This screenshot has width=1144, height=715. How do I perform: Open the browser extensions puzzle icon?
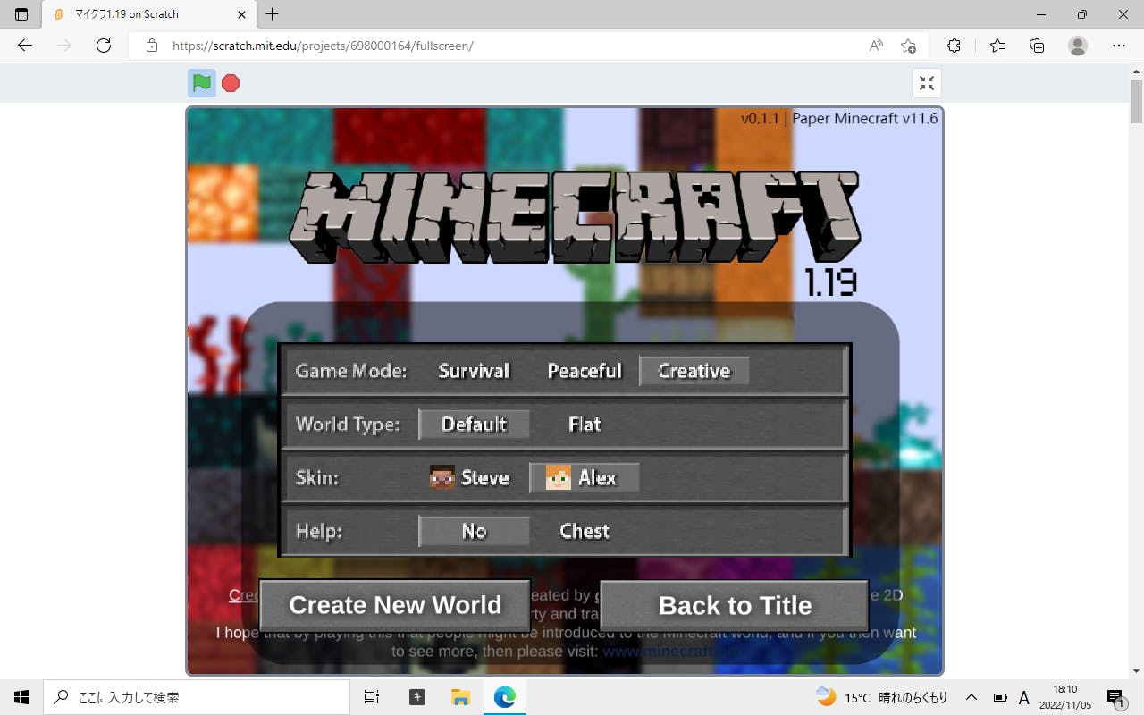(954, 46)
